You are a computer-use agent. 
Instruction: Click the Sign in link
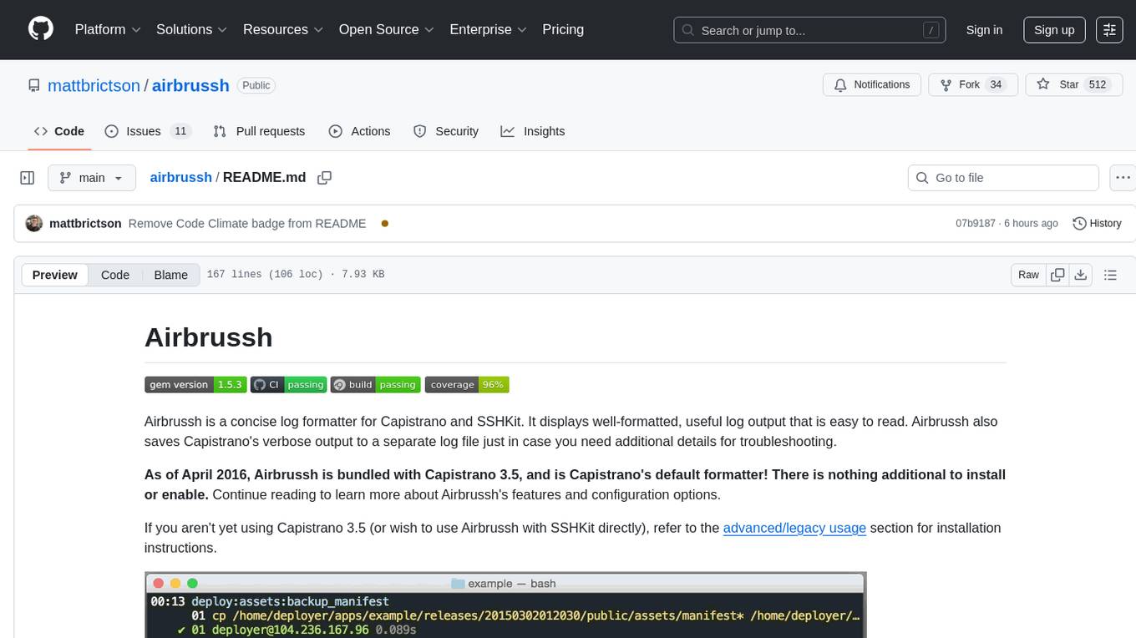point(984,30)
